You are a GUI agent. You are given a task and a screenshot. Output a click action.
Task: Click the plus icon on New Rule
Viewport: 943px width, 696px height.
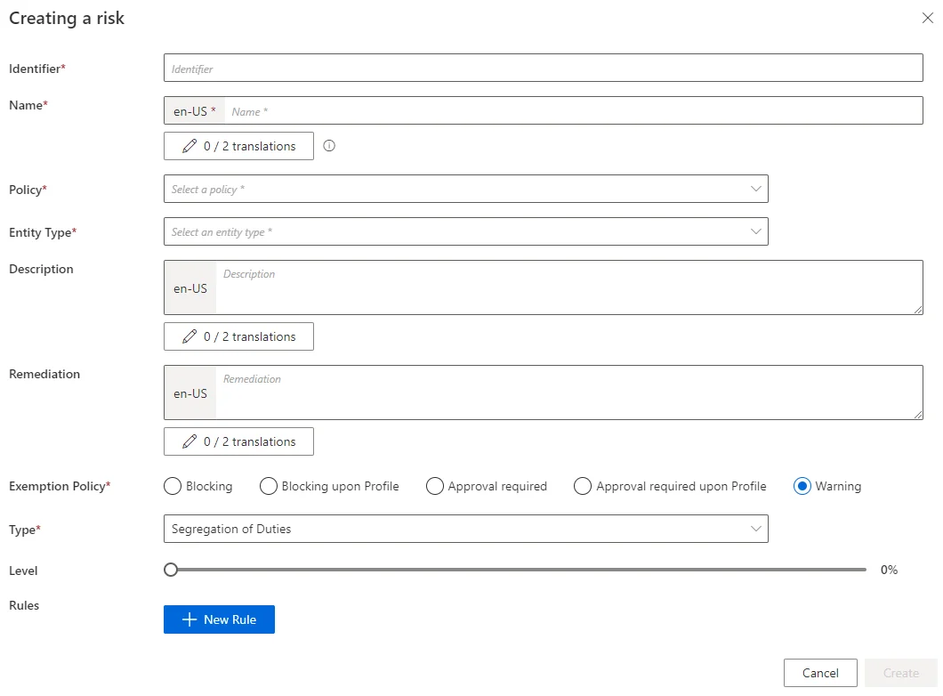pyautogui.click(x=189, y=619)
